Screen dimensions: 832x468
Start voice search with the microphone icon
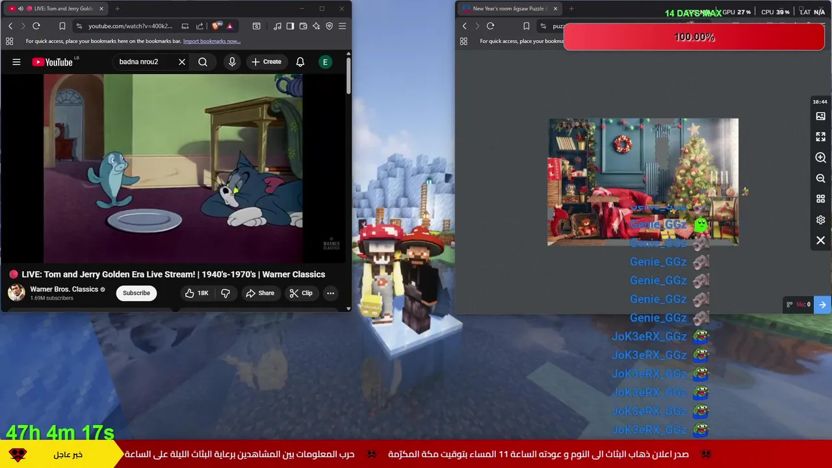point(232,62)
